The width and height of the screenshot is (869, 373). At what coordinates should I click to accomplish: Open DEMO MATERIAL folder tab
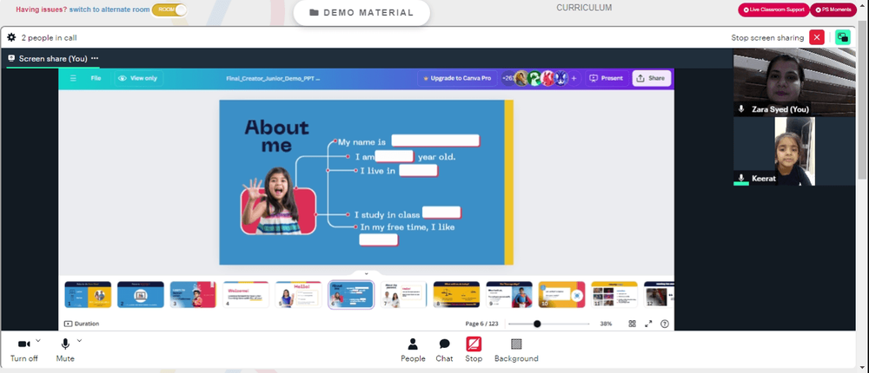[x=362, y=13]
